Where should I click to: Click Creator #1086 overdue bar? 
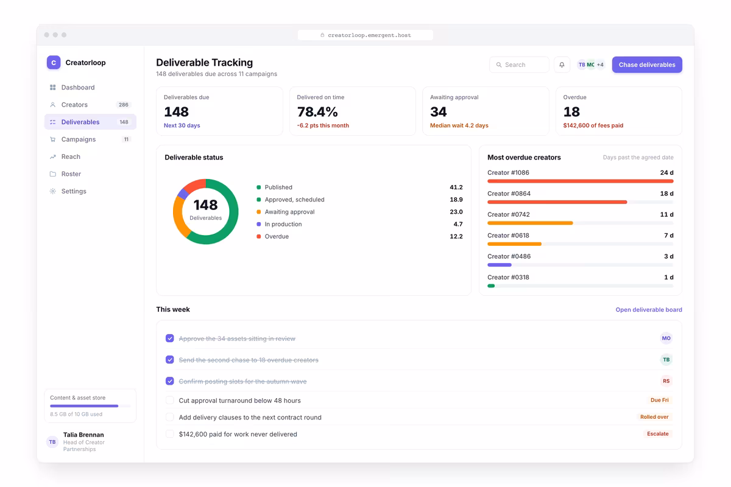click(x=581, y=181)
